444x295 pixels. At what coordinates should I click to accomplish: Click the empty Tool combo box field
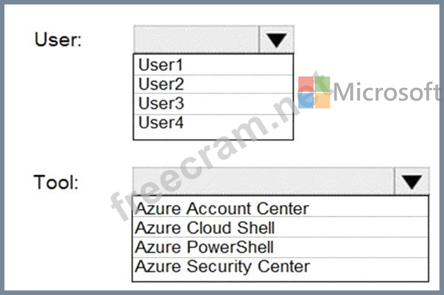pos(263,181)
